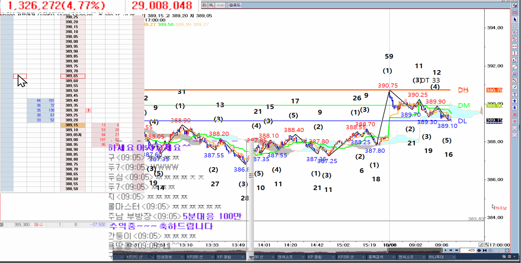Close the 하나투어 tab

[x=454, y=257]
